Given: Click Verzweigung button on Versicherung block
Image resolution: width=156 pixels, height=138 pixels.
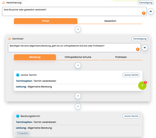Looking at the screenshot, I should (x=145, y=3).
